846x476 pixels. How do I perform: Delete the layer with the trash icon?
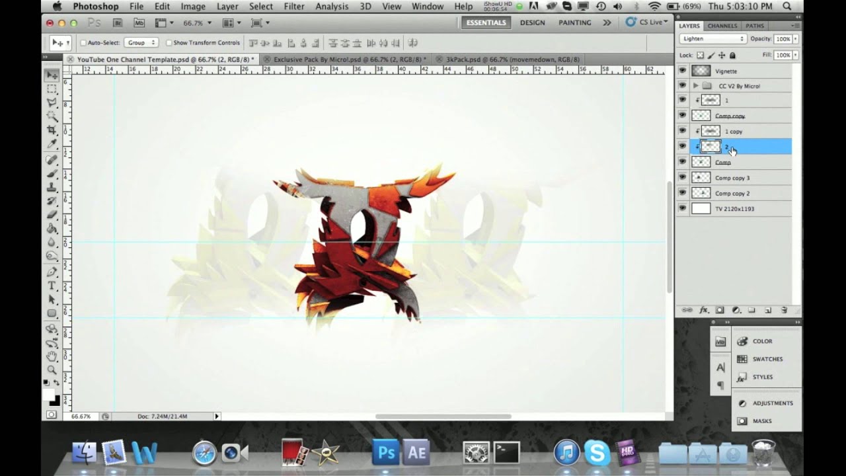tap(784, 310)
